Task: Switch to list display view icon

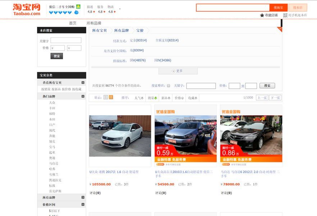Action: 106,97
